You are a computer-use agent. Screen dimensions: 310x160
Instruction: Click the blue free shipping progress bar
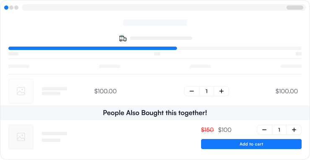coord(93,48)
